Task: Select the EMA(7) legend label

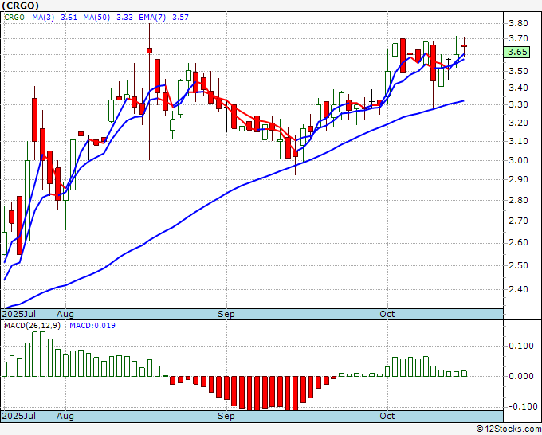Action: tap(152, 18)
